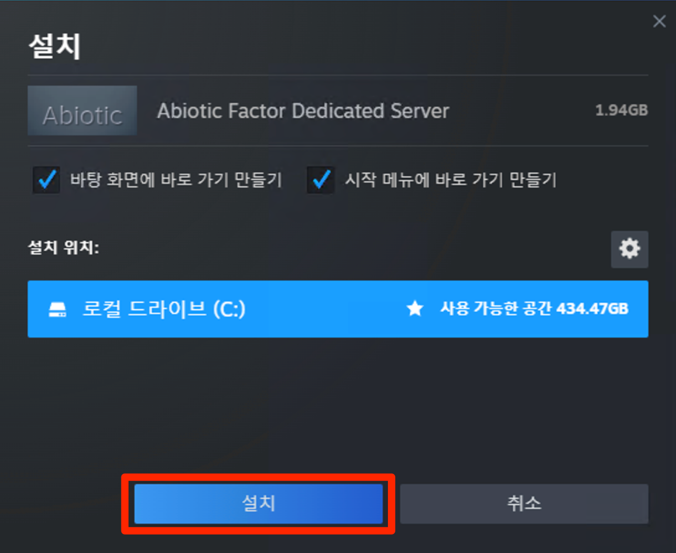Close the 설치 dialog with X

[x=659, y=21]
